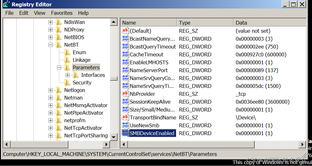Click the registry path in status bar
312x166 pixels.
tap(110, 154)
